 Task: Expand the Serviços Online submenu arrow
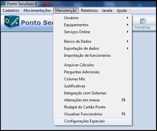[x=128, y=32]
